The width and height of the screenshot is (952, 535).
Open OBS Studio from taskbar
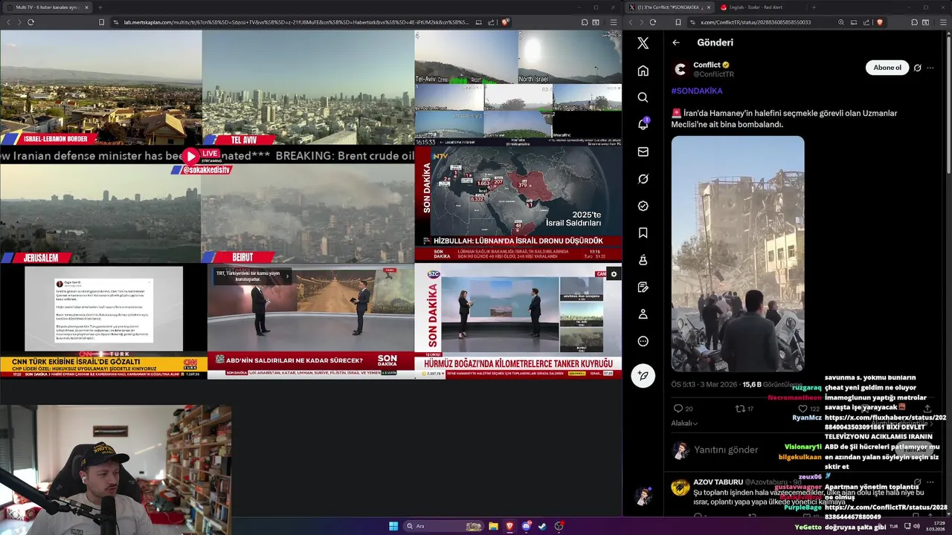pyautogui.click(x=559, y=526)
